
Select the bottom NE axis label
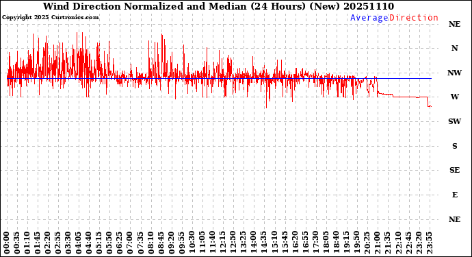tap(454, 219)
